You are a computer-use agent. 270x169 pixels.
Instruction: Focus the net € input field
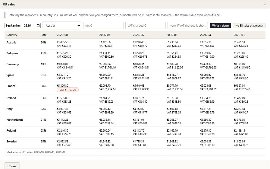(103, 26)
